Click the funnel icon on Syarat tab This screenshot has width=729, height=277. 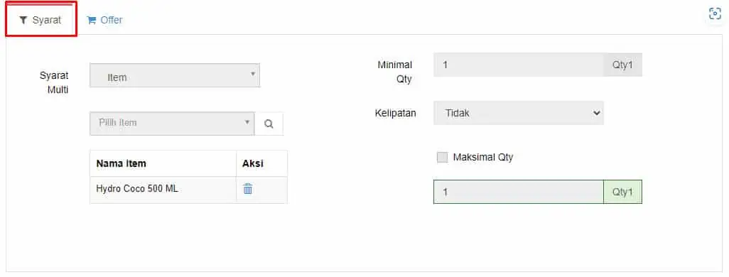tap(23, 20)
